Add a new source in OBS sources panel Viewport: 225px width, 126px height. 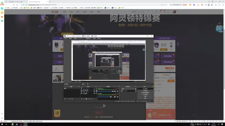coord(82,99)
